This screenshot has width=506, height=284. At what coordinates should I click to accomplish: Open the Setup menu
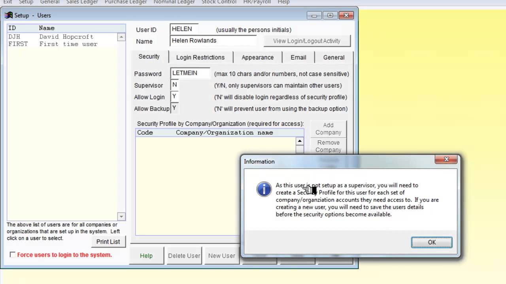coord(26,2)
